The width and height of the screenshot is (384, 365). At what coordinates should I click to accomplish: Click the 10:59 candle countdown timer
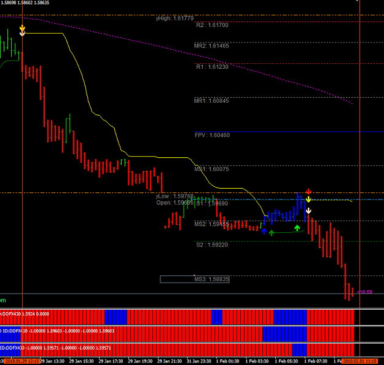365,292
